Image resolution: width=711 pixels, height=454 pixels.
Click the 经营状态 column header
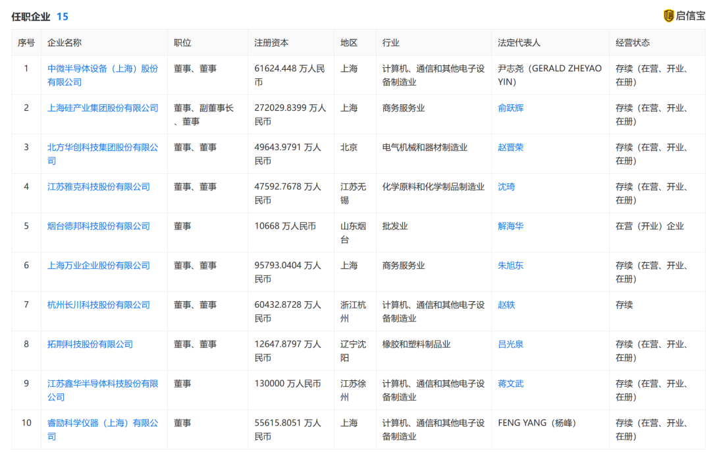pos(633,43)
